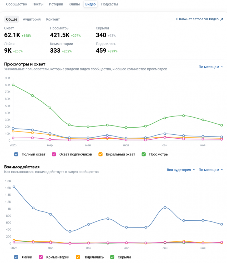Screen dimensions: 227x263
Task: Uncheck the Полный охват legend checkbox
Action: [16, 154]
